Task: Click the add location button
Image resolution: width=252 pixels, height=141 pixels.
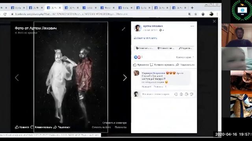Action: [x=166, y=48]
